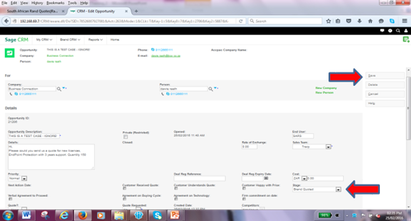Click CRM search magnifier in black bar
This screenshot has width=411, height=221.
point(398,31)
